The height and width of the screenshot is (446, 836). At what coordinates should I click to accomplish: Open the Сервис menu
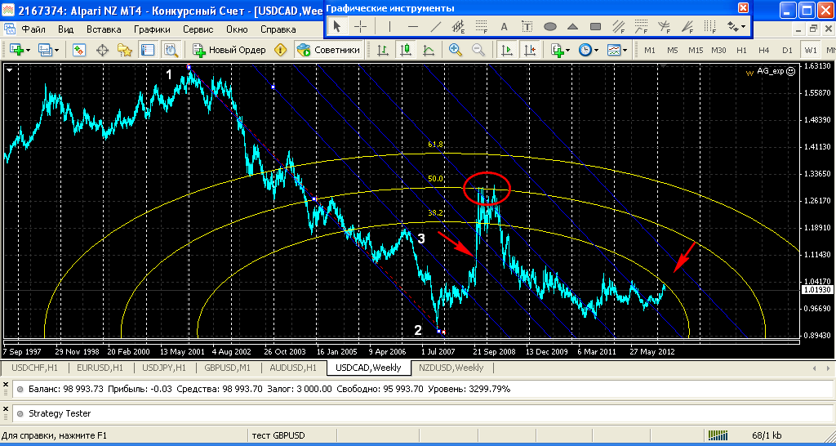coord(198,29)
